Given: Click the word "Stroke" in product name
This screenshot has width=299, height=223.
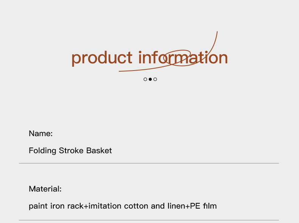Looking at the screenshot, I should [x=72, y=151].
